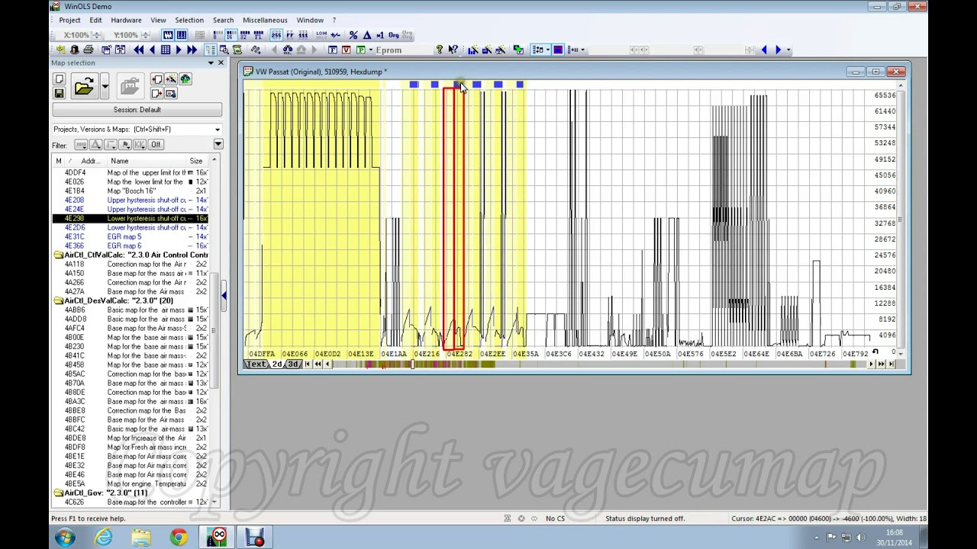Open the first Filter dropdown button
Screen dimensions: 977x549
point(81,144)
